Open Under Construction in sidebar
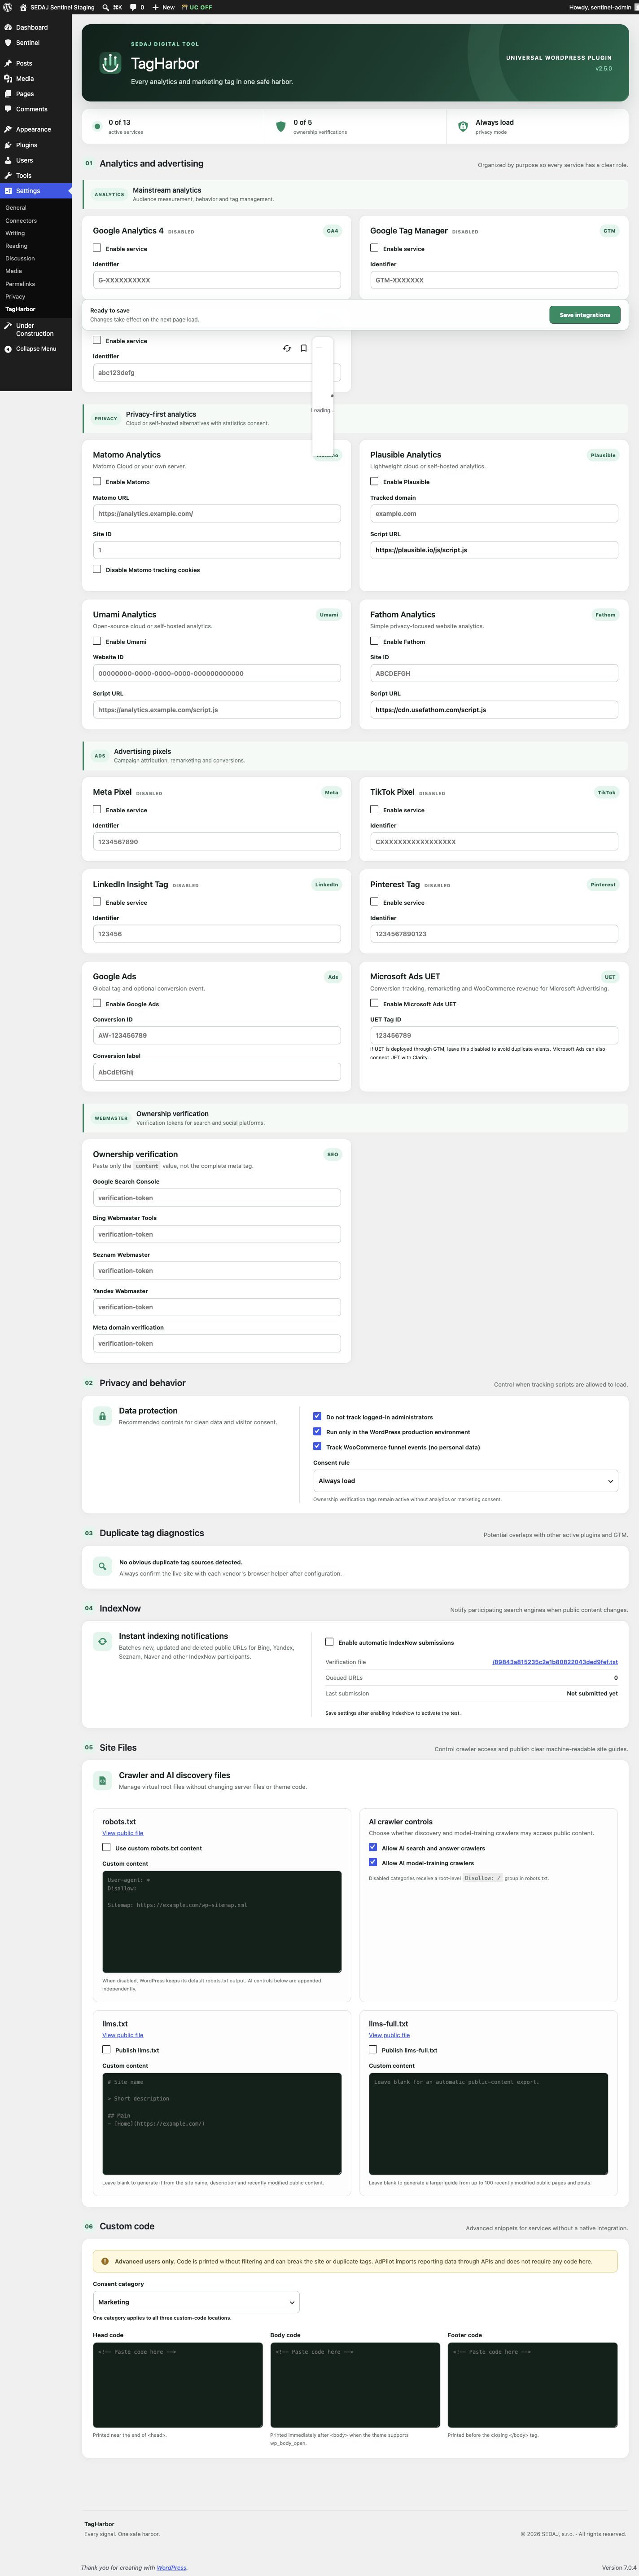The image size is (639, 2576). 36,329
